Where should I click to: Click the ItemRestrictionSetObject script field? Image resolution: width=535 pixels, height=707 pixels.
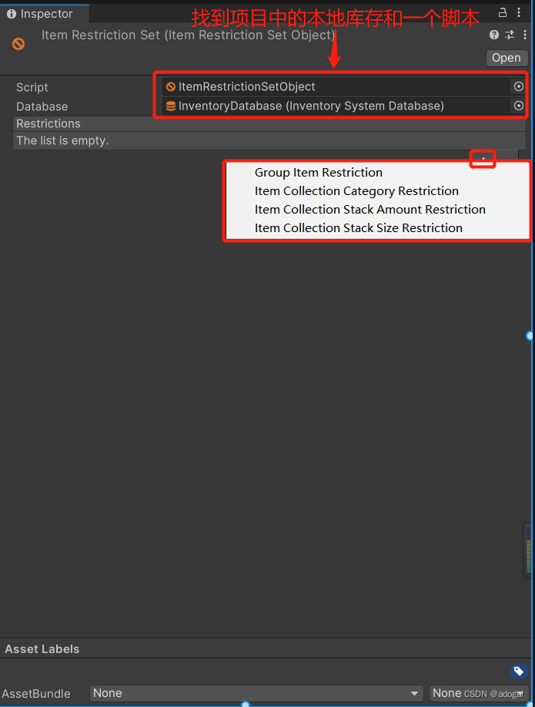pos(336,86)
